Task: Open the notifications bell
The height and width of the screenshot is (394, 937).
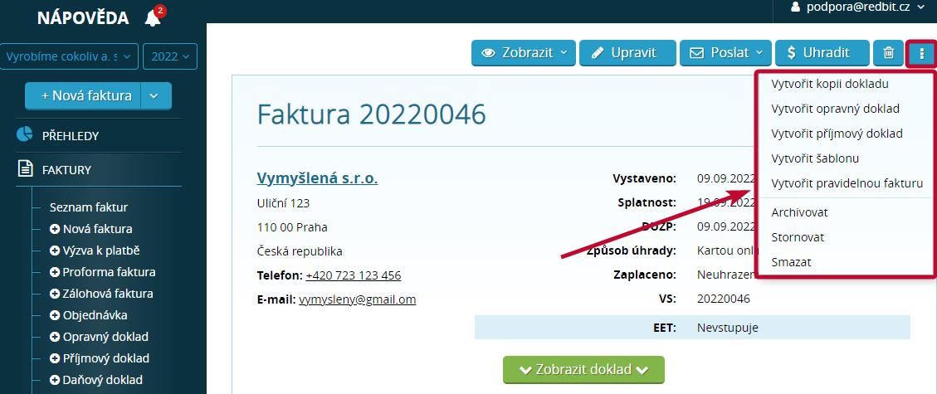Action: coord(153,18)
